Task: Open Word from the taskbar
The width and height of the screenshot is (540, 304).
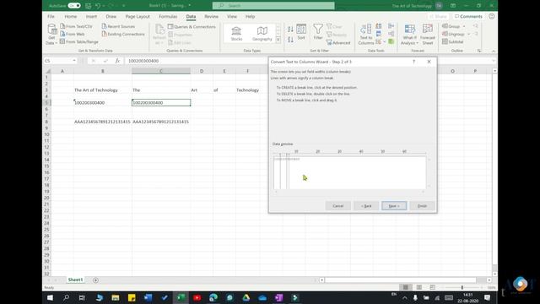Action: (148, 297)
